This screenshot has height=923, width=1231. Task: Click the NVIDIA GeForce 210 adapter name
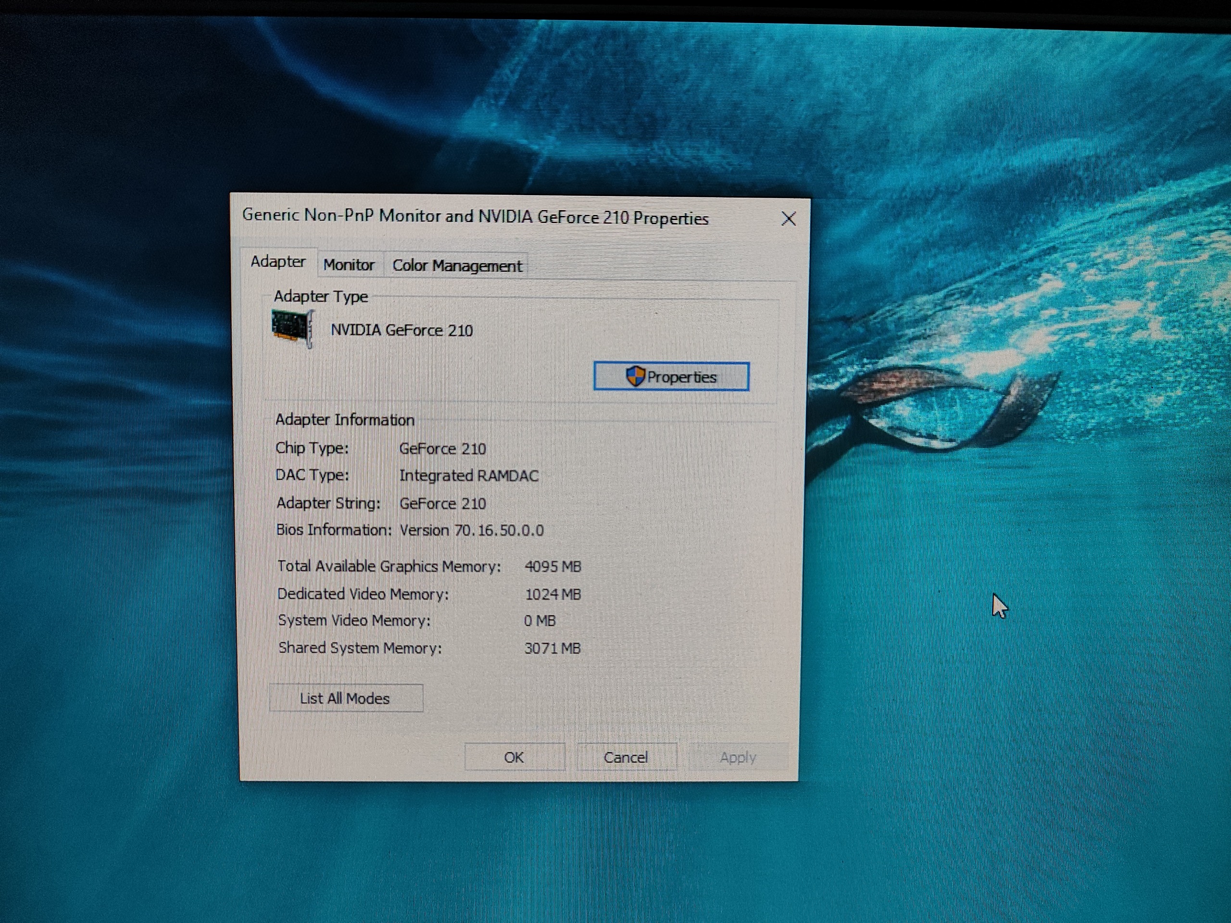(402, 330)
